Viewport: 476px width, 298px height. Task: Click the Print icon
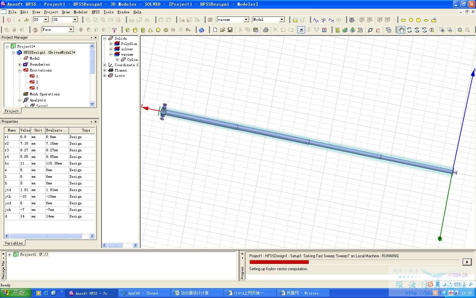coord(265,30)
